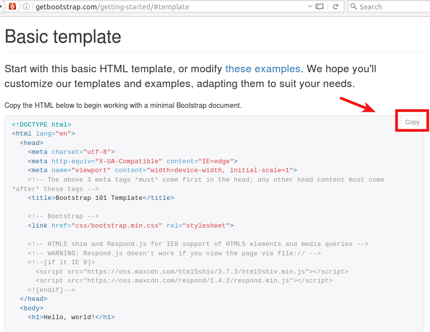Open Reader View from the address bar

[320, 6]
